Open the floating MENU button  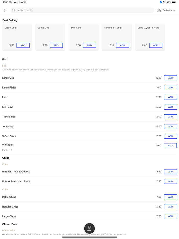(89, 228)
